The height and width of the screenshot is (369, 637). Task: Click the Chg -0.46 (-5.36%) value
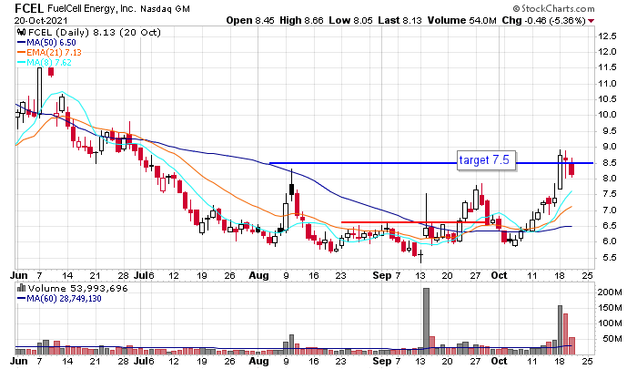coord(543,20)
